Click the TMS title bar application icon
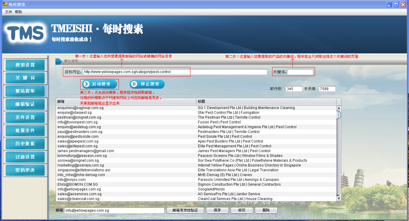The image size is (409, 221). click(5, 5)
